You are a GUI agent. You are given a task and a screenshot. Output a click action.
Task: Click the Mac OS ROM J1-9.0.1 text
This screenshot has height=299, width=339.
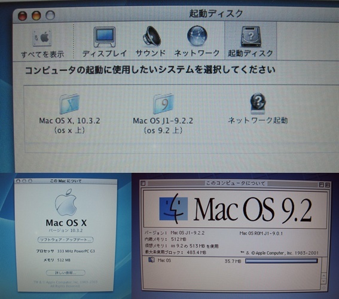coord(261,233)
